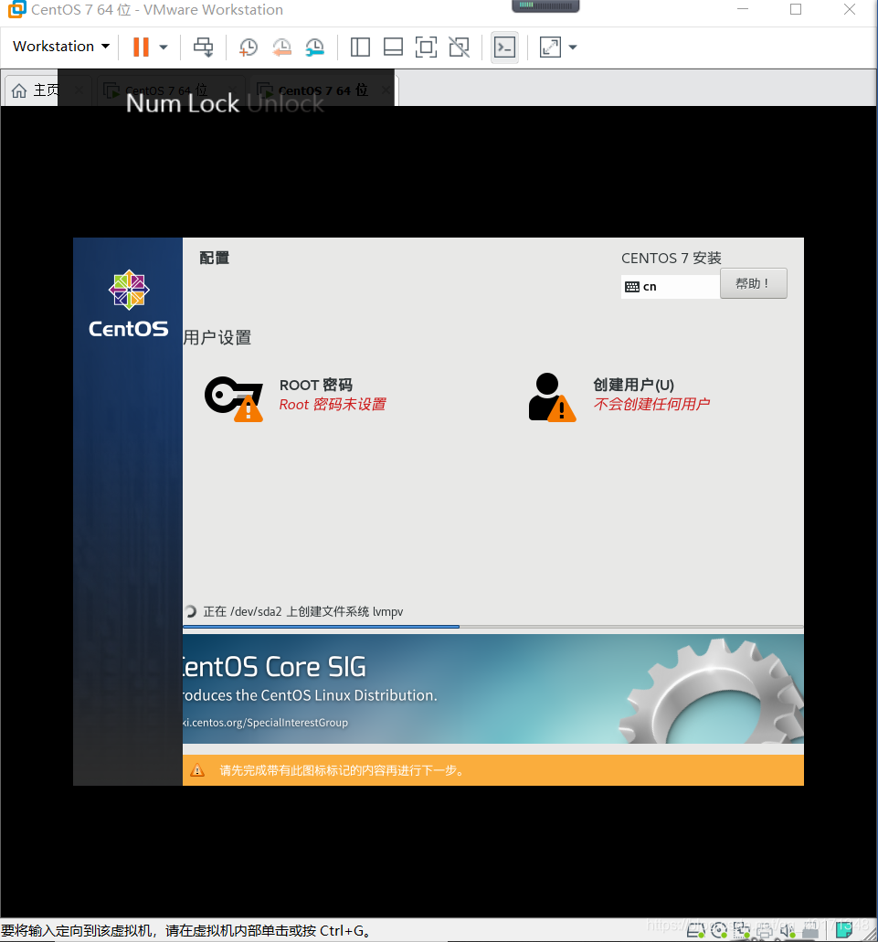Take a snapshot of the virtual machine
This screenshot has width=878, height=942.
pyautogui.click(x=248, y=47)
